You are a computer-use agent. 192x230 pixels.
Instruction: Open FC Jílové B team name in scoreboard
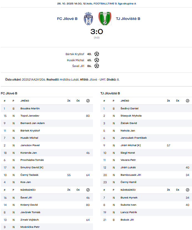point(67,19)
